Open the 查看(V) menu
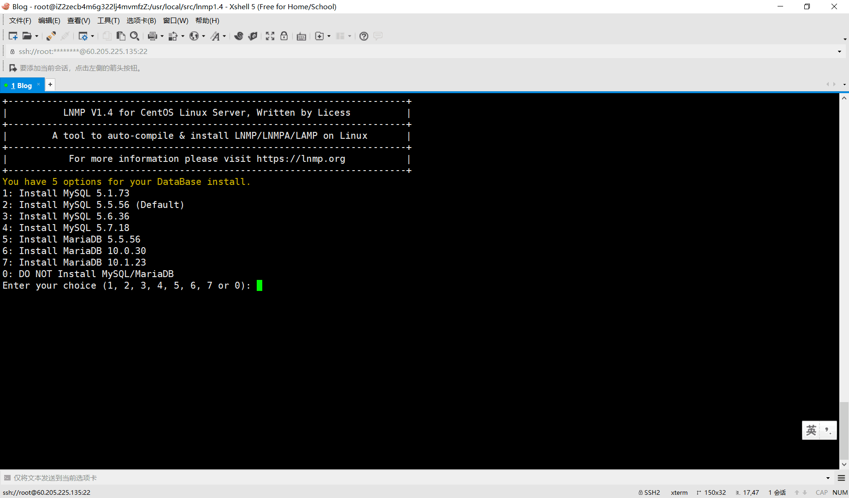Image resolution: width=849 pixels, height=498 pixels. pos(78,20)
